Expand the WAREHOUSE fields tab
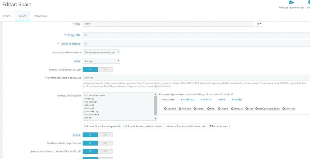The image size is (310, 159). tap(188, 100)
